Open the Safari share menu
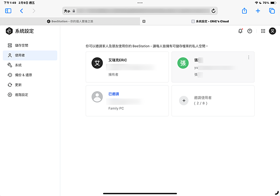Image resolution: width=280 pixels, height=196 pixels. click(x=244, y=11)
